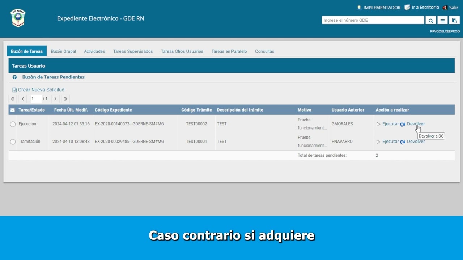
Task: Click Acción a realizar column header
Action: tap(392, 110)
